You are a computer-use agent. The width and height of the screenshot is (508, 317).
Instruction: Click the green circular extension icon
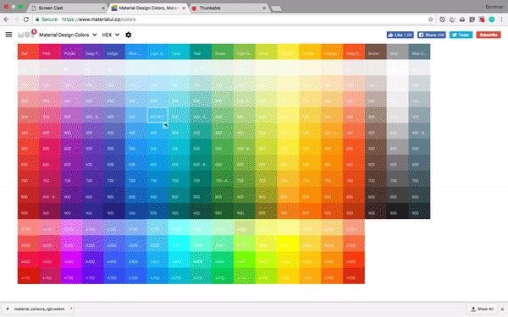click(x=492, y=19)
